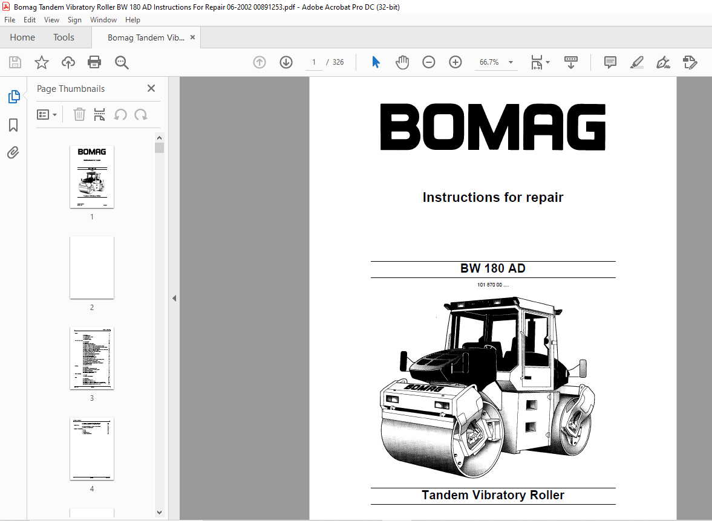Click the '326' total pages text

[338, 62]
